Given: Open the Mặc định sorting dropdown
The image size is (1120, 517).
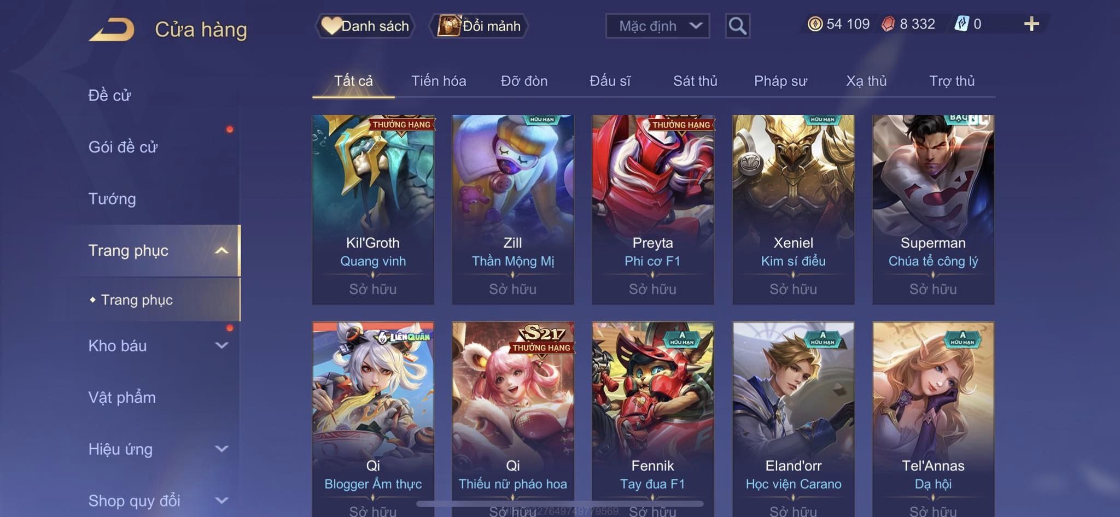Looking at the screenshot, I should click(x=657, y=26).
